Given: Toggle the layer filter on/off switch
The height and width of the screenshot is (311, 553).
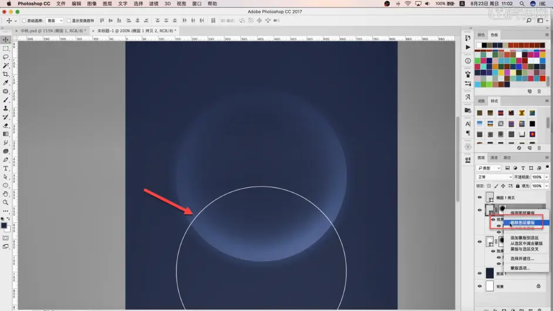Looking at the screenshot, I should point(547,167).
